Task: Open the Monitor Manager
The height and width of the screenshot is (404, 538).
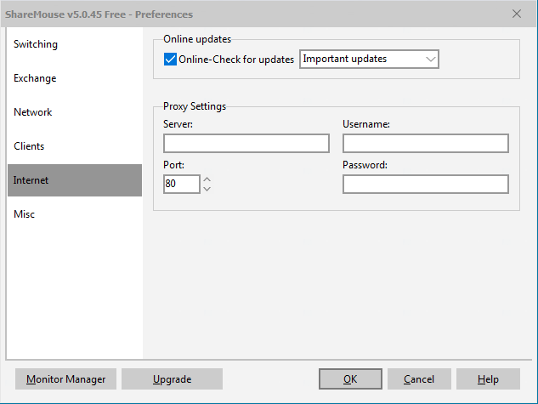Action: [66, 379]
